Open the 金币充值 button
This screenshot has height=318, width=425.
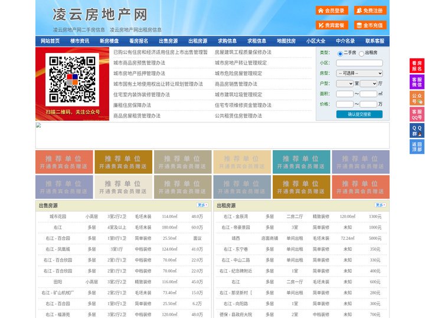click(370, 25)
